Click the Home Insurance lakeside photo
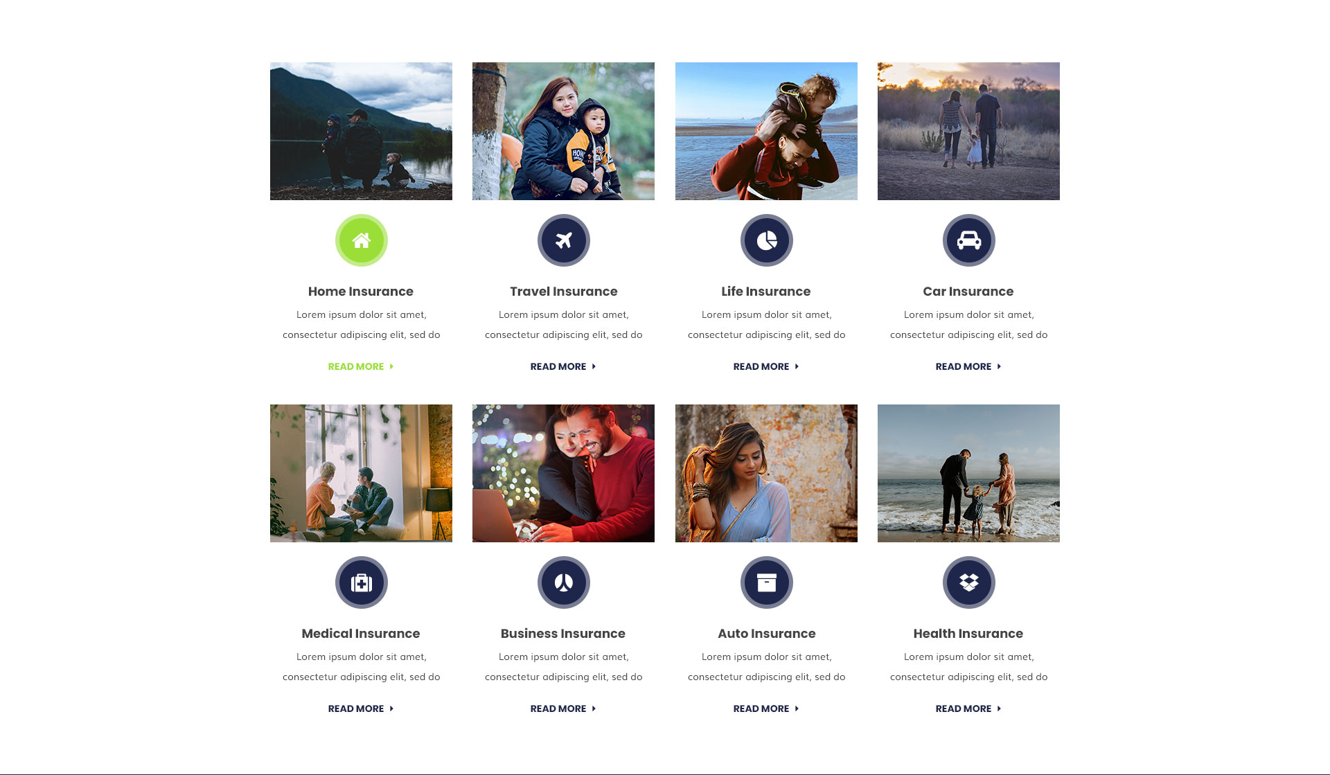Image resolution: width=1330 pixels, height=775 pixels. coord(361,131)
